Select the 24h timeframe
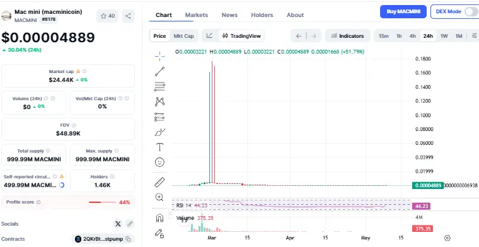The width and height of the screenshot is (479, 247). click(x=428, y=36)
